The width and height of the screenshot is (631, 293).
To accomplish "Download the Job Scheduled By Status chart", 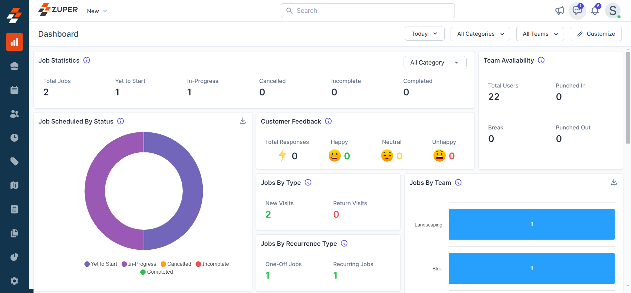I will (x=243, y=121).
